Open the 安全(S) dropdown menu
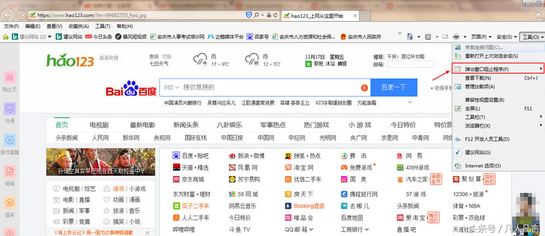The width and height of the screenshot is (545, 236). tap(507, 37)
